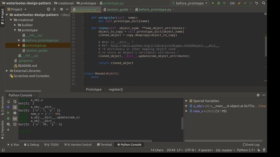This screenshot has height=157, width=280.
Task: Toggle show variables glasses icon in console
Action: coord(15,119)
